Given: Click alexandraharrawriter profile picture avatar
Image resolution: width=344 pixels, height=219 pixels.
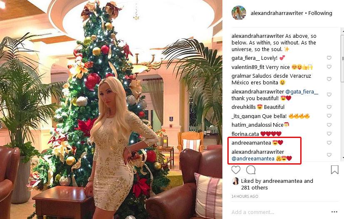Looking at the screenshot, I should tap(239, 13).
